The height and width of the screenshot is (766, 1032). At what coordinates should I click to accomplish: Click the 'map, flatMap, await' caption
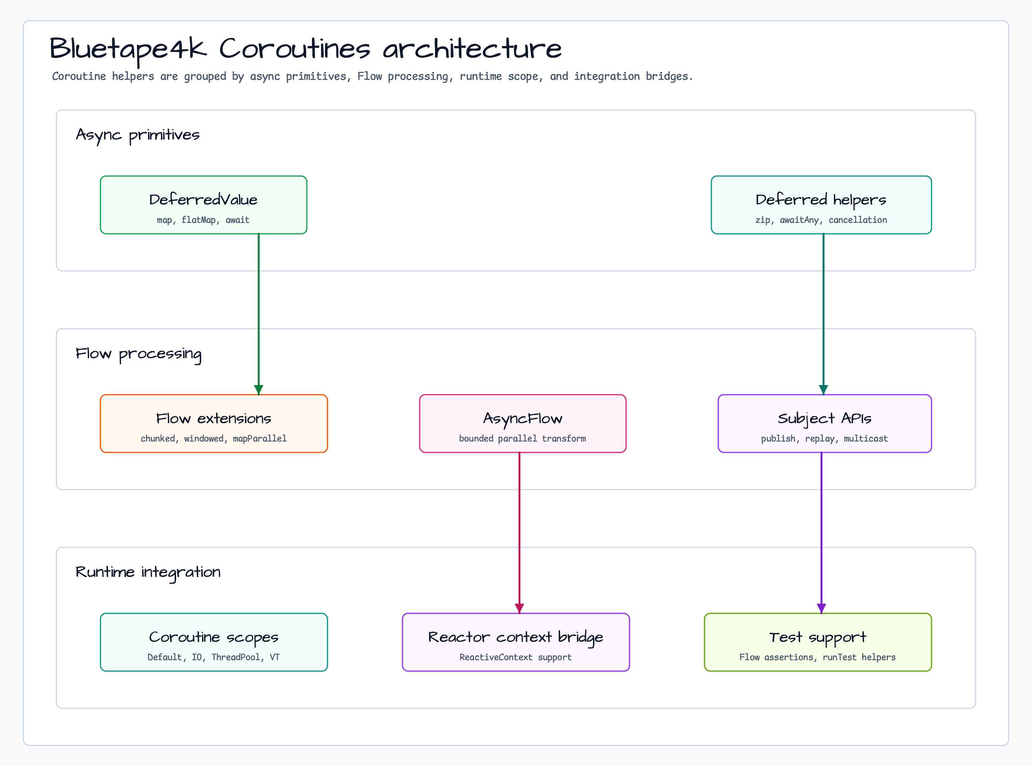click(203, 220)
